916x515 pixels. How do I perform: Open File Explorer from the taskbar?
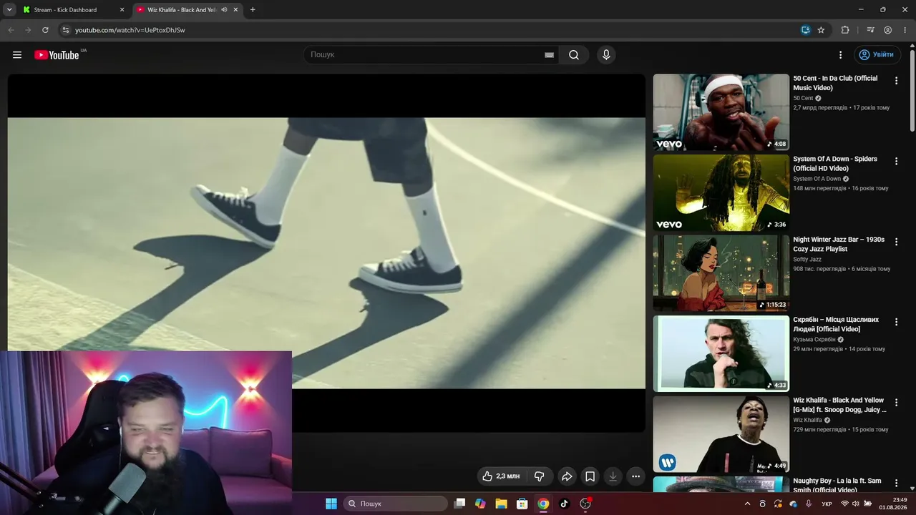click(501, 504)
